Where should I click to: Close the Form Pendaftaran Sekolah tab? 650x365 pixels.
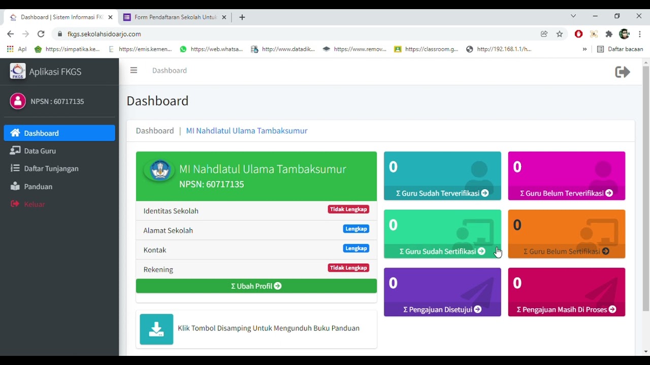pyautogui.click(x=224, y=17)
